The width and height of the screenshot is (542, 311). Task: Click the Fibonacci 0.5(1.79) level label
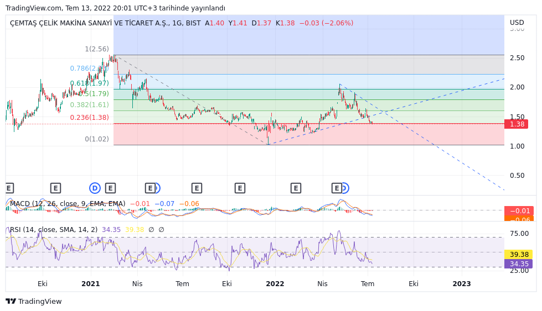click(x=94, y=93)
